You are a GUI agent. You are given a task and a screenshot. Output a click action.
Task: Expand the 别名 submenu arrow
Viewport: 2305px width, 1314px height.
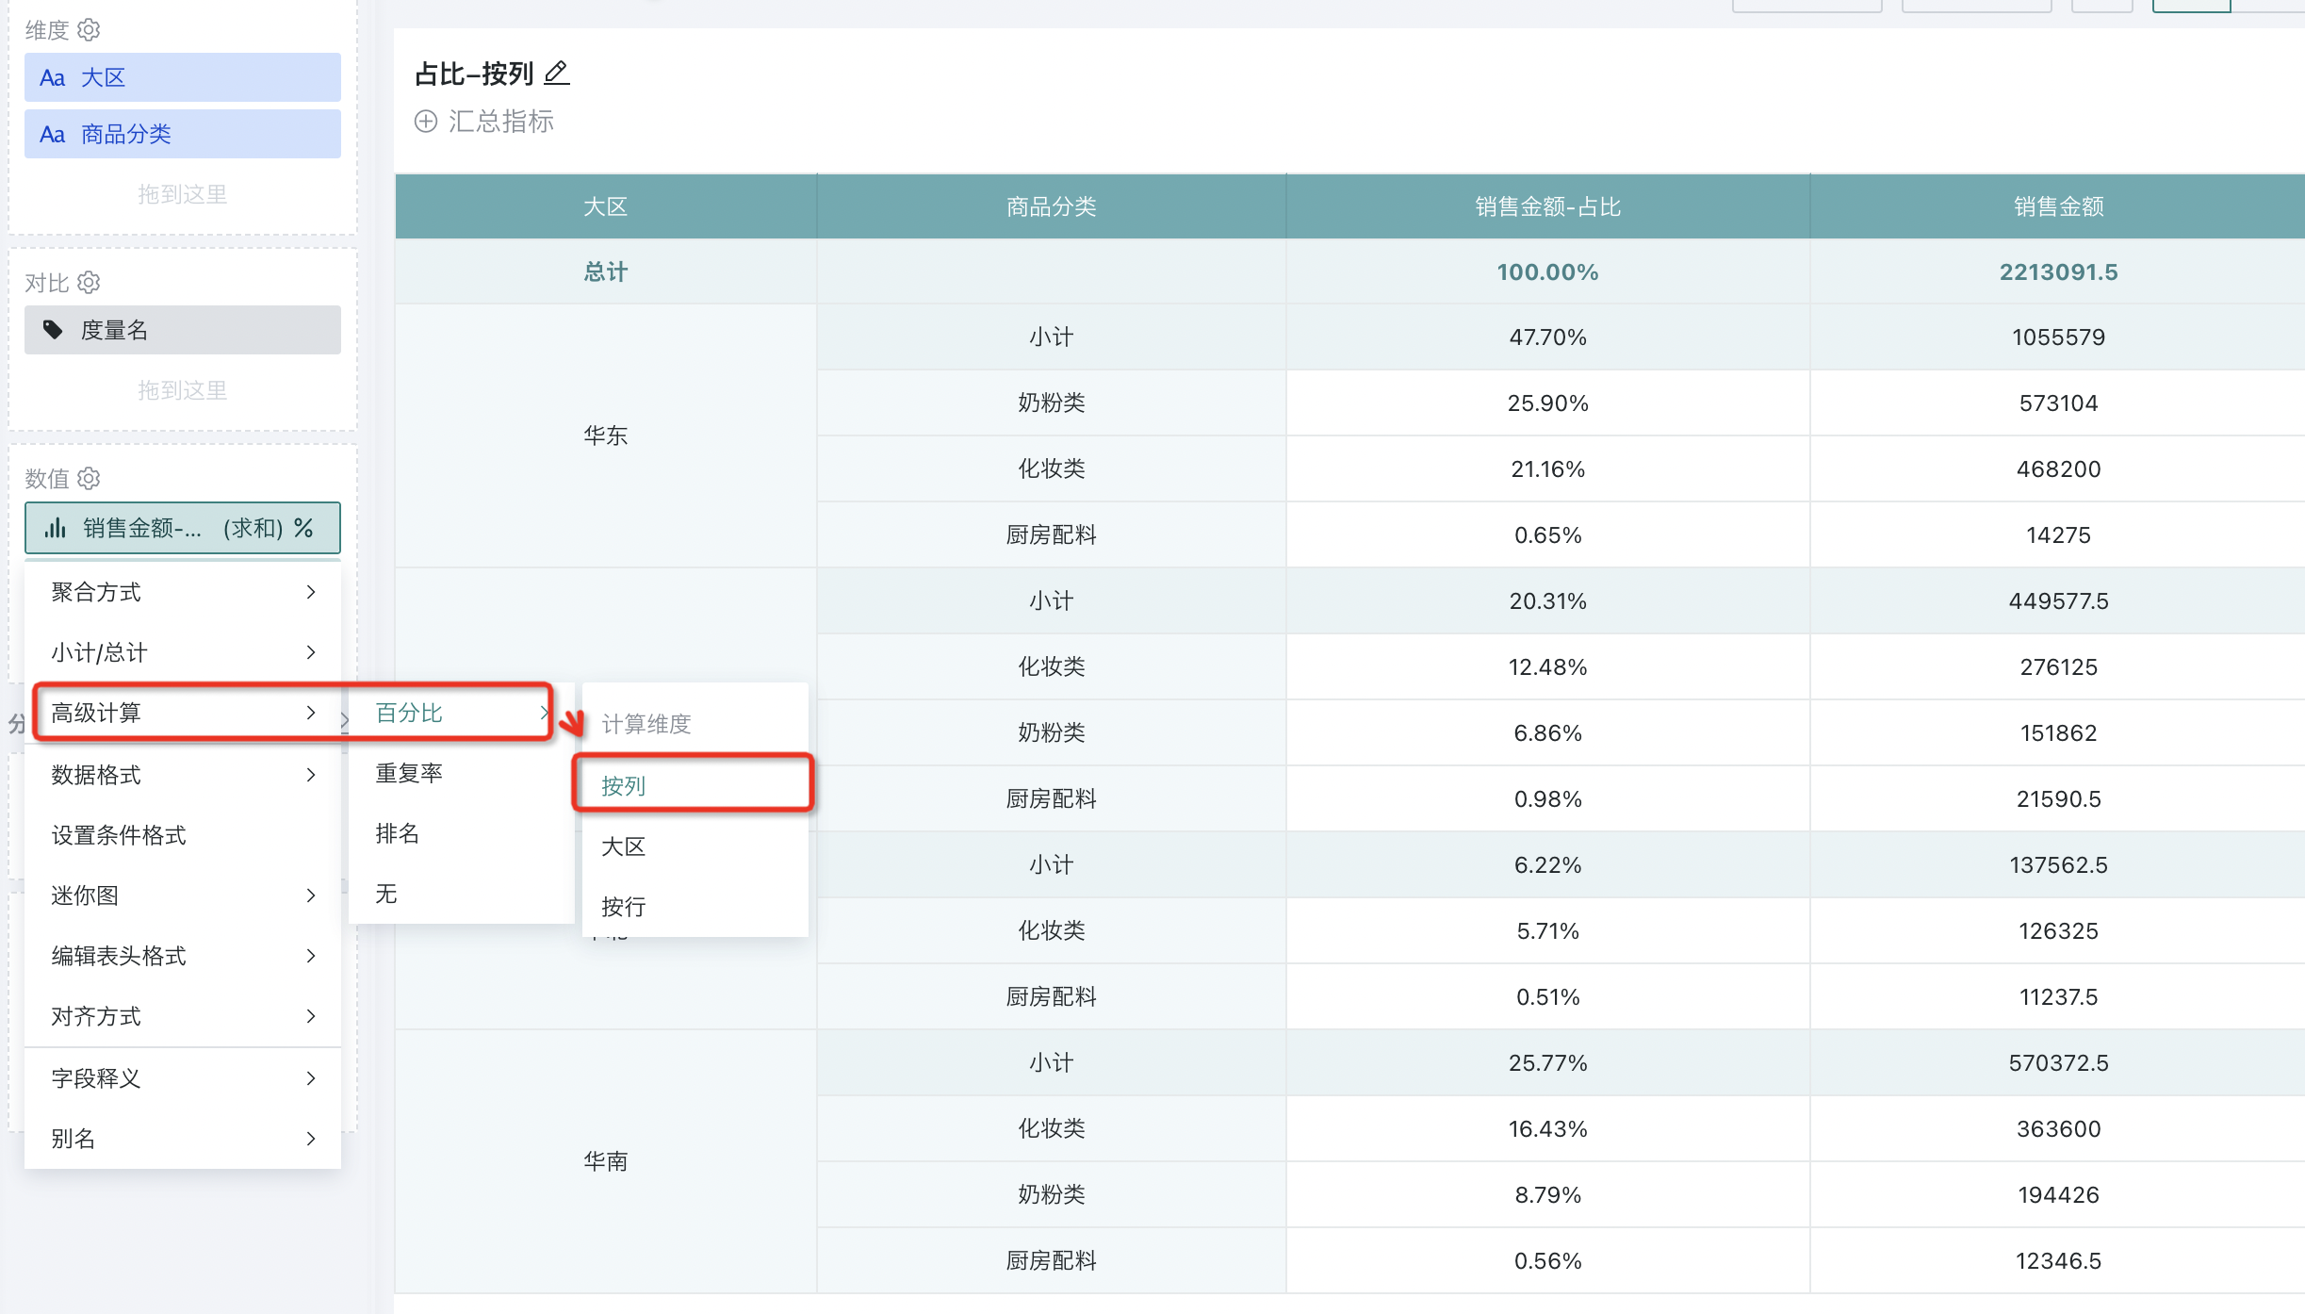[311, 1139]
